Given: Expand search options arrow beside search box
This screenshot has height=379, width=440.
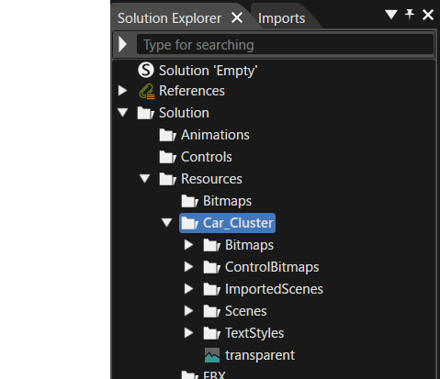Looking at the screenshot, I should 123,44.
